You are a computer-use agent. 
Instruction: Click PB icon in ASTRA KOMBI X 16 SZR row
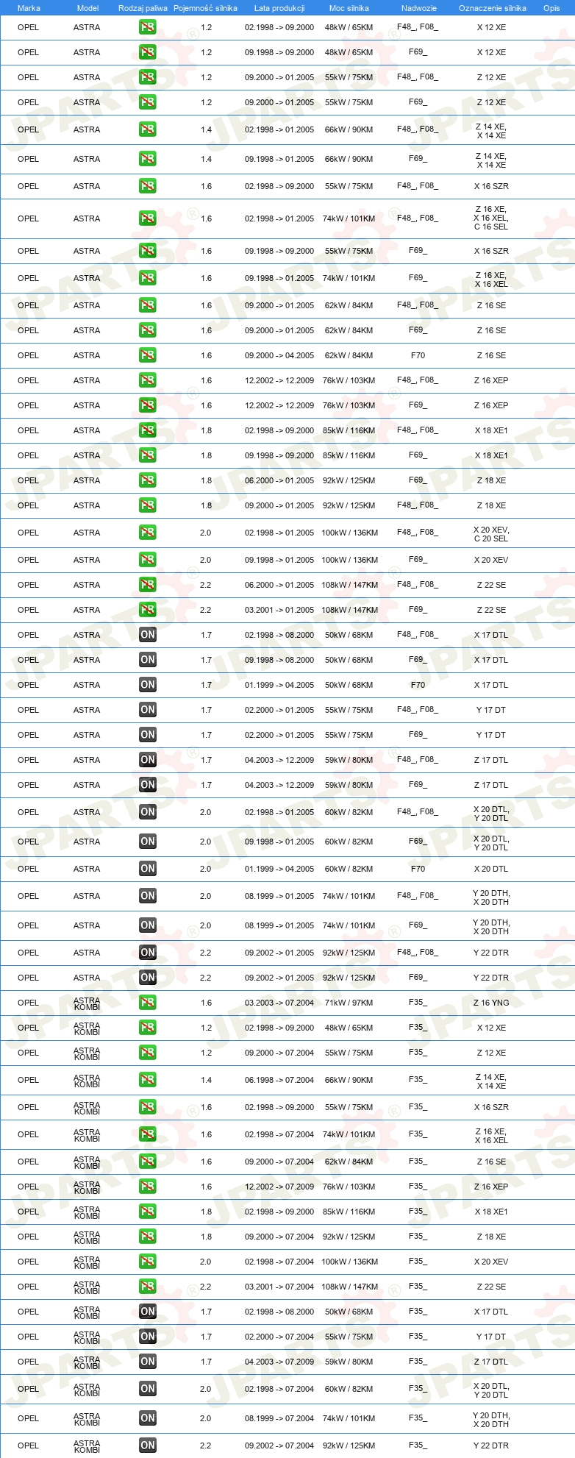(148, 1107)
